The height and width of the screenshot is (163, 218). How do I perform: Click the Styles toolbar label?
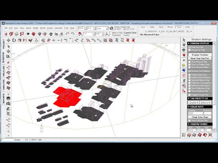161,27
